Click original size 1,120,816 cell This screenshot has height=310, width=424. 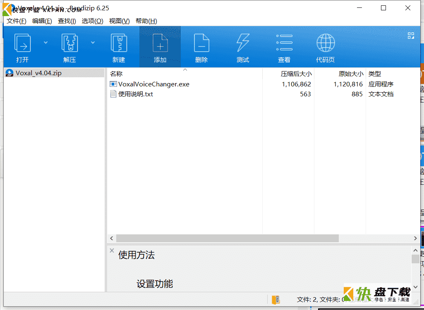pos(348,84)
